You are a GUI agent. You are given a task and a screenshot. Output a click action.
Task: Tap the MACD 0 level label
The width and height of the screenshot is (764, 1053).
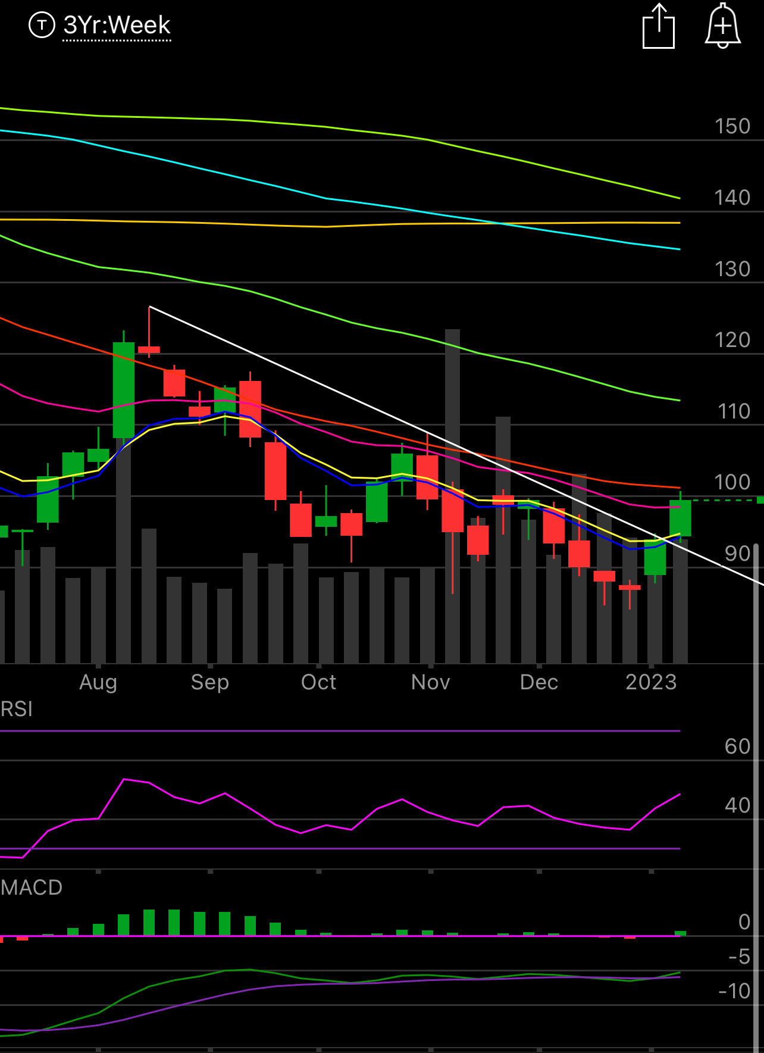coord(744,922)
